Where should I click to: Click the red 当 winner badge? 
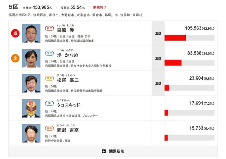[x=15, y=33]
